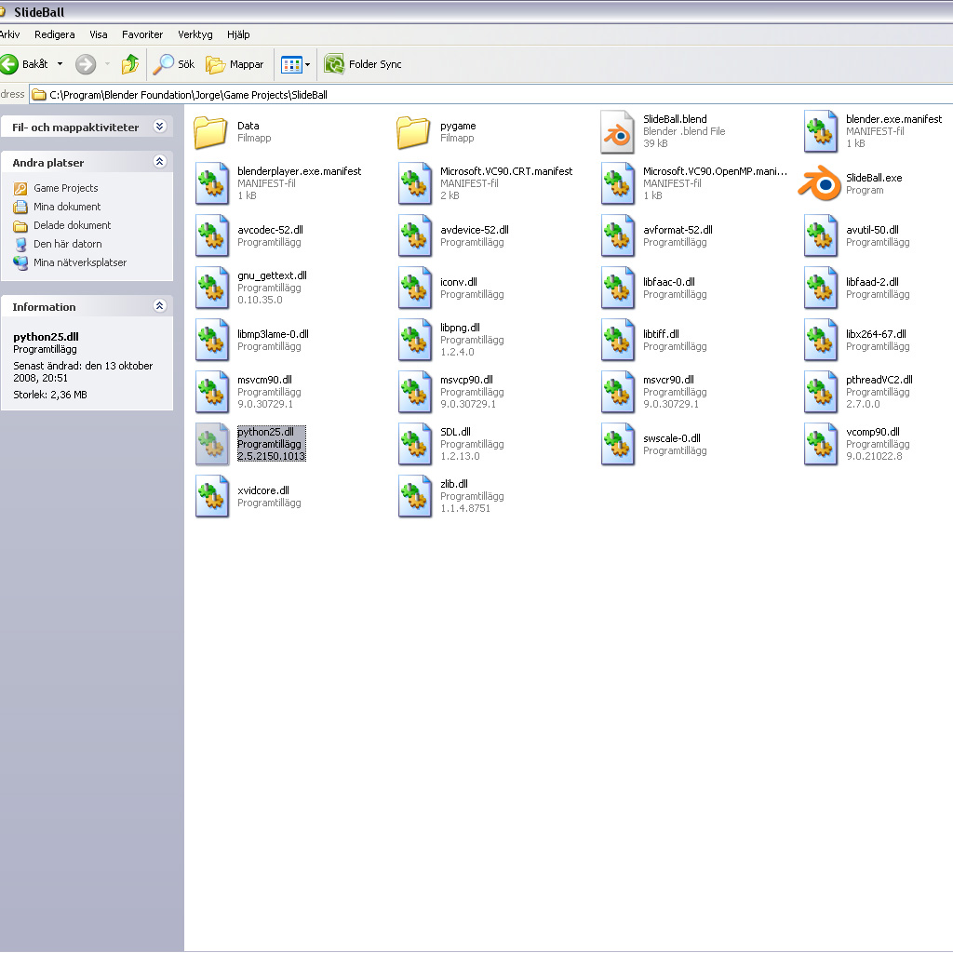Select msvcr90.dll file icon
This screenshot has height=953, width=953.
618,392
